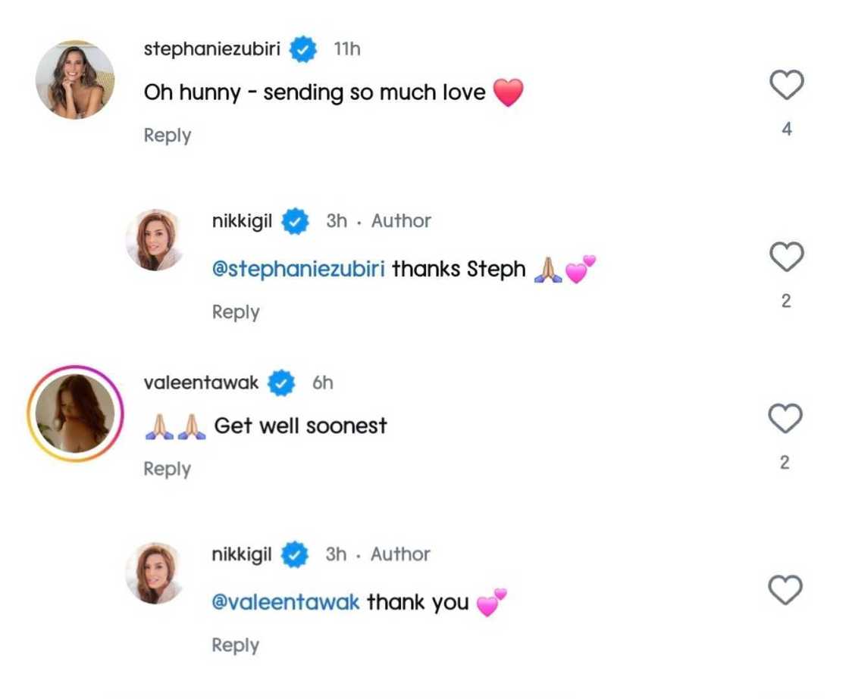Open stephaniezubiri's profile picture
Screen dimensions: 849x699
(x=75, y=80)
